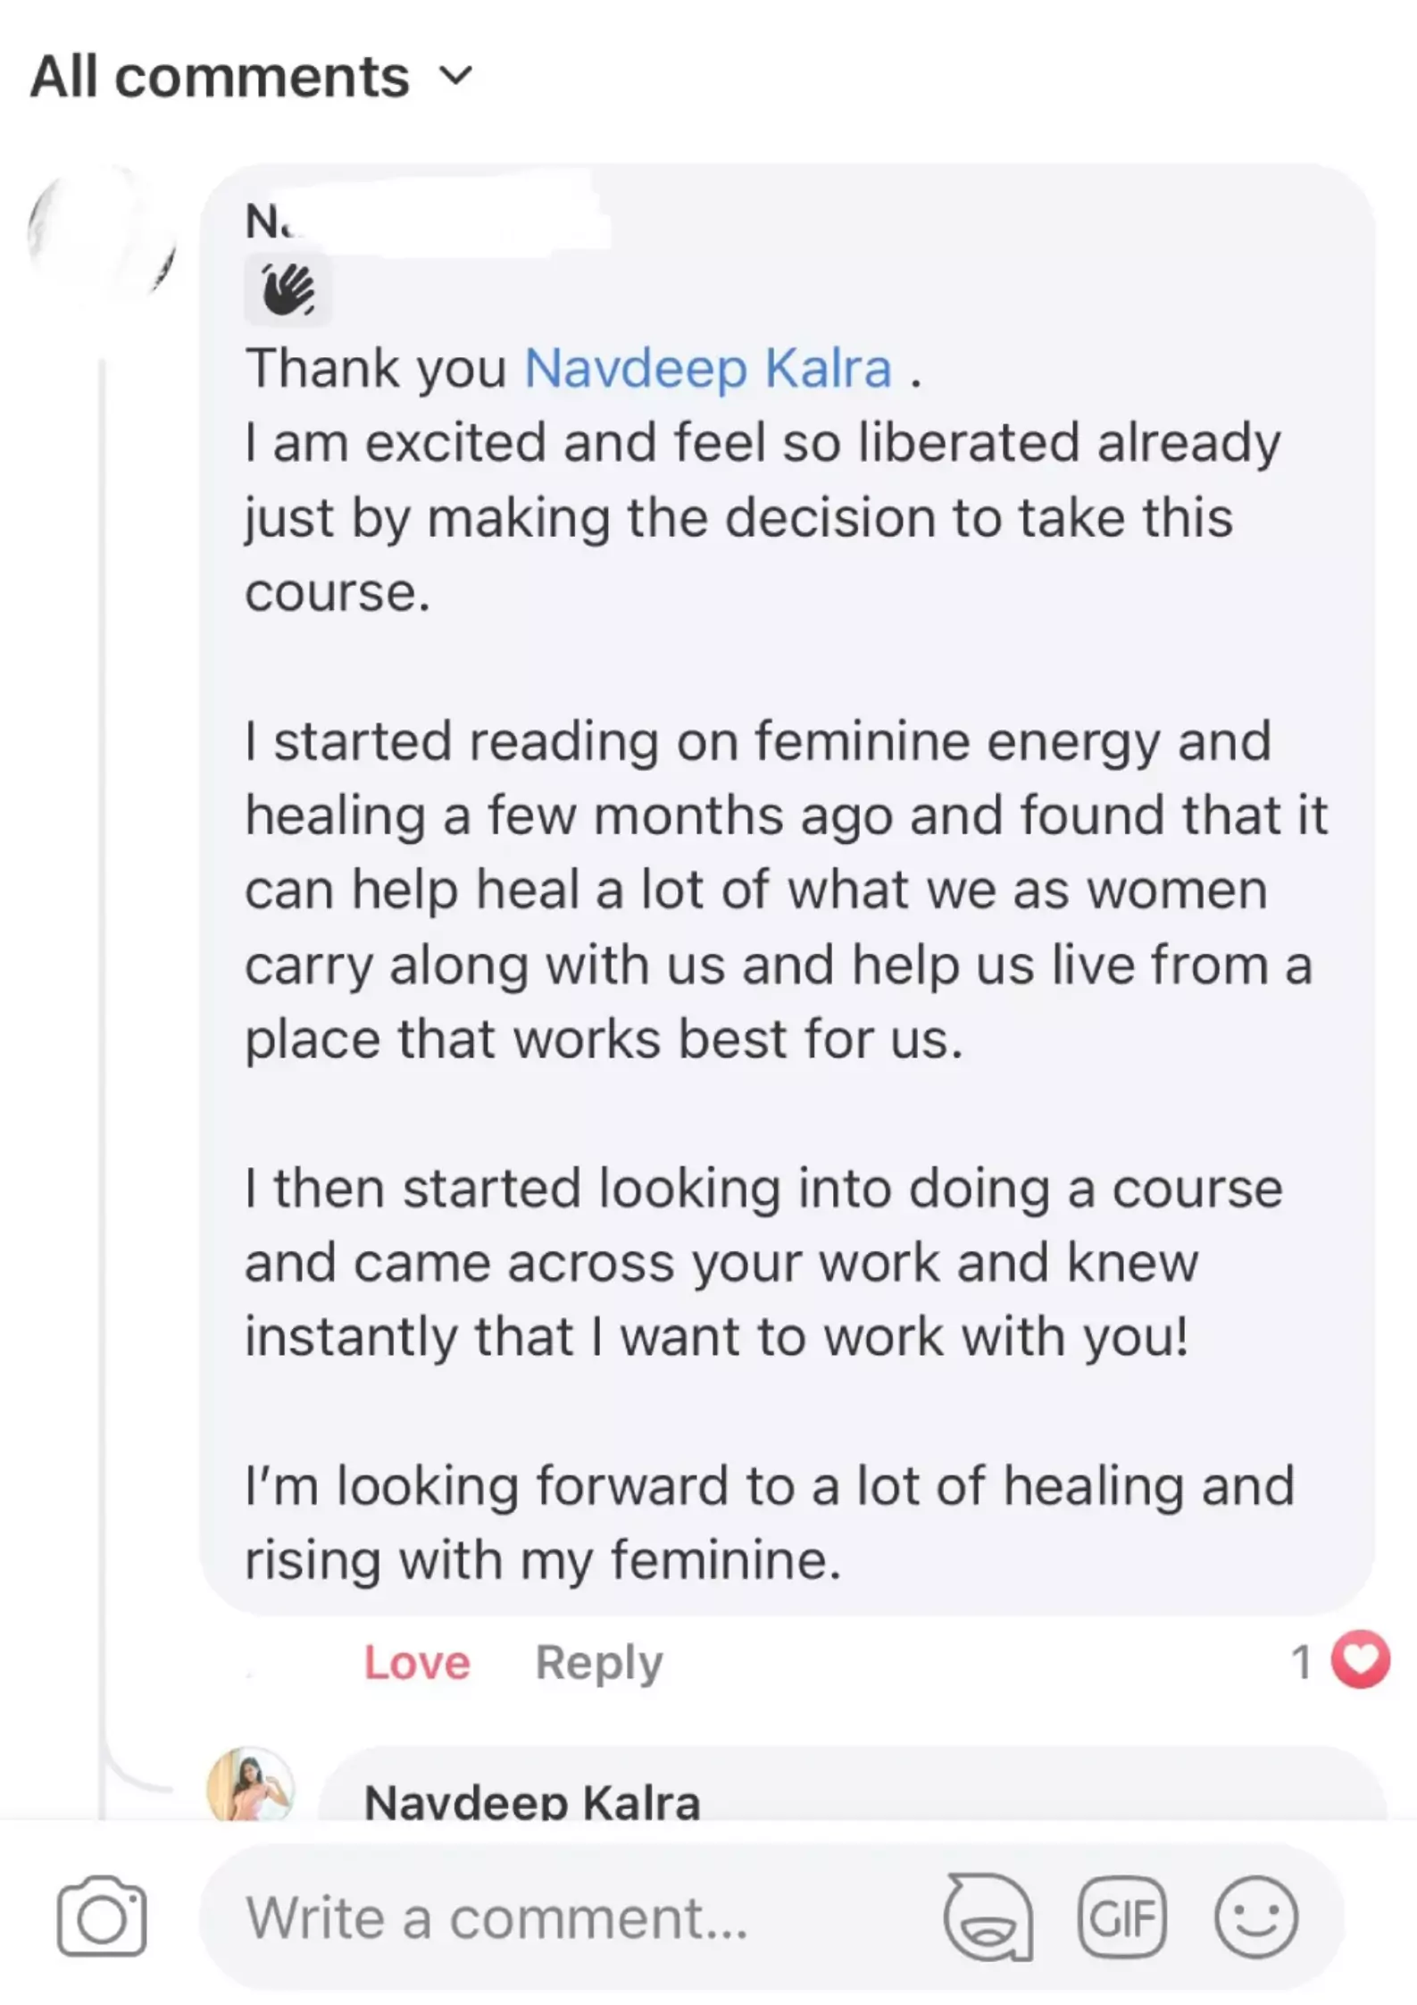This screenshot has height=2005, width=1417.
Task: Open the camera to attach a photo
Action: (x=102, y=1915)
